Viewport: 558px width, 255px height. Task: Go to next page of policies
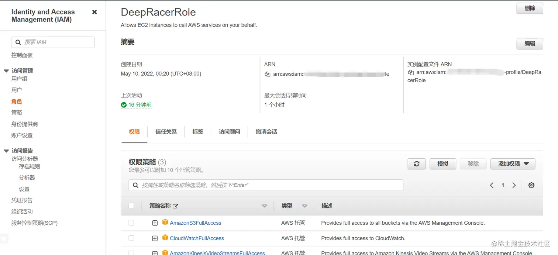pos(514,185)
